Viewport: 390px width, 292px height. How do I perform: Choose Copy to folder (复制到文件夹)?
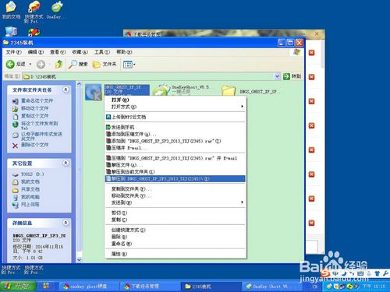point(175,189)
